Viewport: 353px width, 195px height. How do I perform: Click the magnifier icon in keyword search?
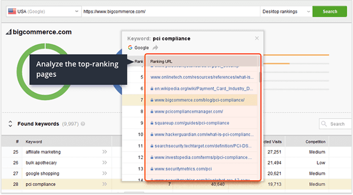tap(324, 124)
